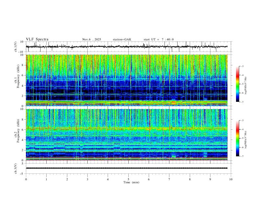260x201 pixels.
Task: Click the "start UT = 7 :40: 0" text
Action: (159, 39)
